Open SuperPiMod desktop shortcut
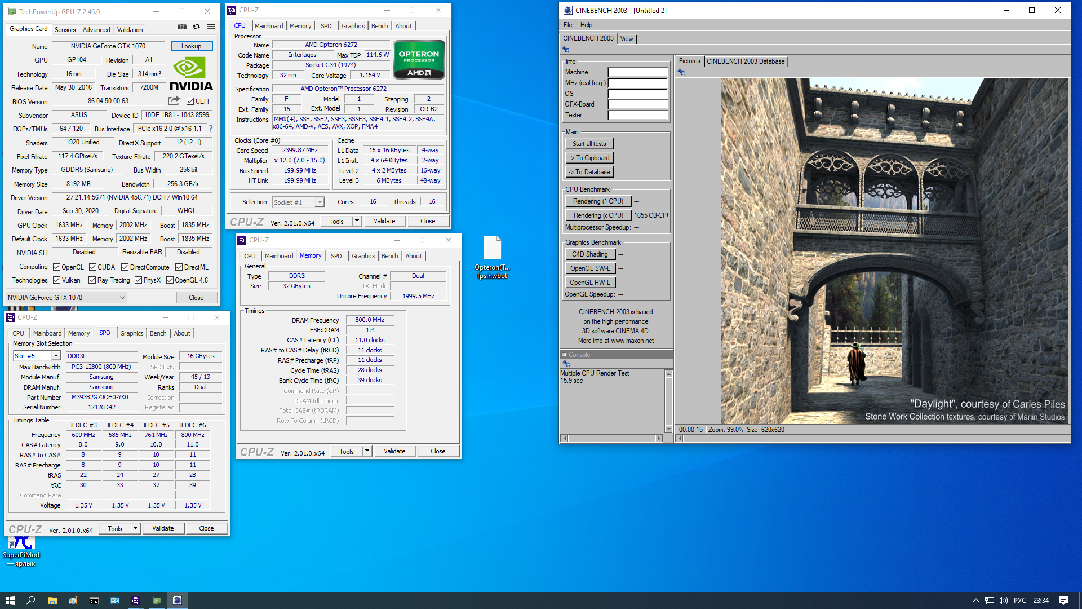The width and height of the screenshot is (1082, 609). click(21, 551)
